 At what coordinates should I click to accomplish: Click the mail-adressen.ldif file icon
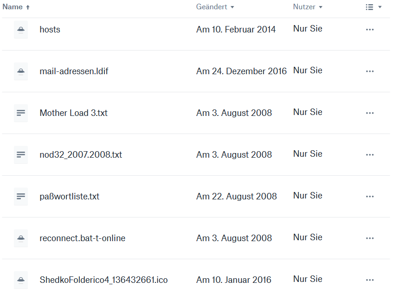tap(21, 71)
